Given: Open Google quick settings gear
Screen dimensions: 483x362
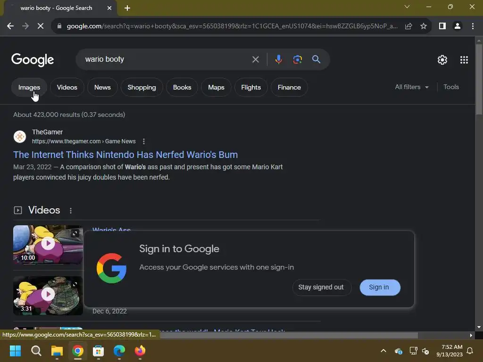Looking at the screenshot, I should pyautogui.click(x=442, y=60).
